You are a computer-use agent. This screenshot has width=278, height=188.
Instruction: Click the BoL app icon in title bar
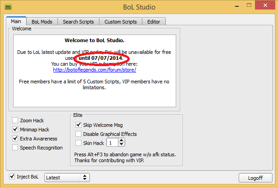[8, 7]
